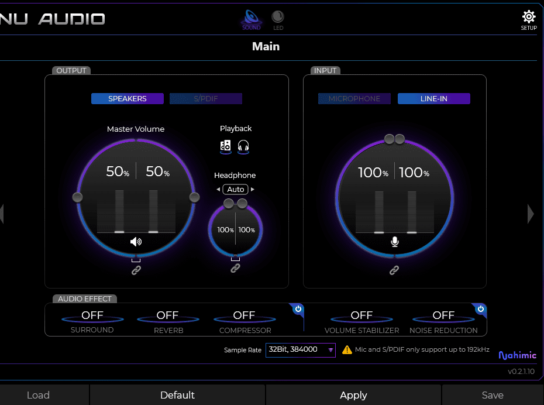Click left Master Volume slider knob

click(x=77, y=197)
